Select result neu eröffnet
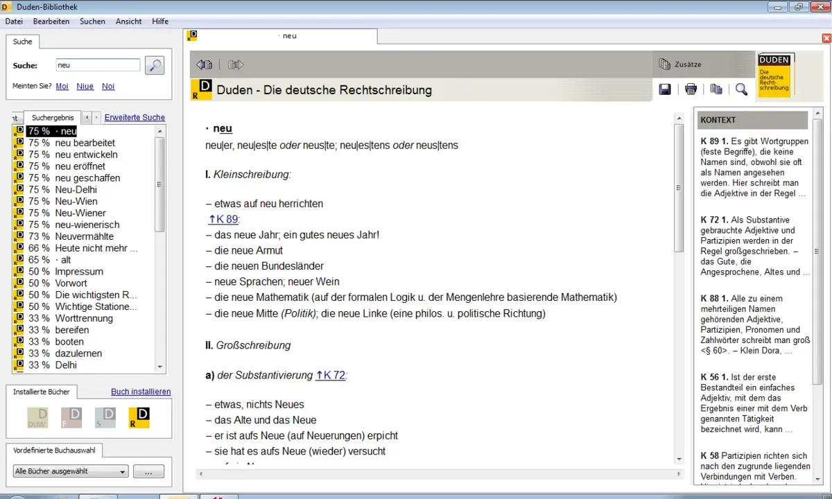This screenshot has height=499, width=832. click(x=80, y=166)
